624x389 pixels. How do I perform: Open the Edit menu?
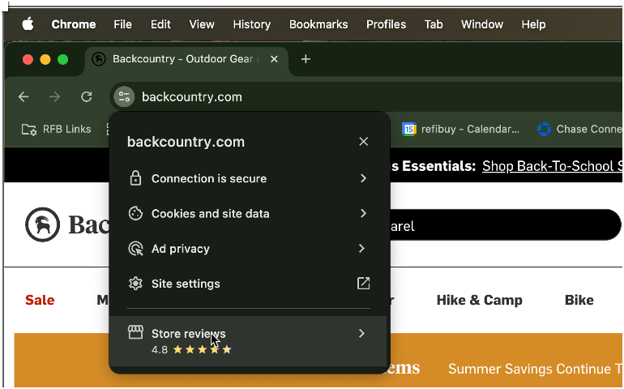[160, 24]
